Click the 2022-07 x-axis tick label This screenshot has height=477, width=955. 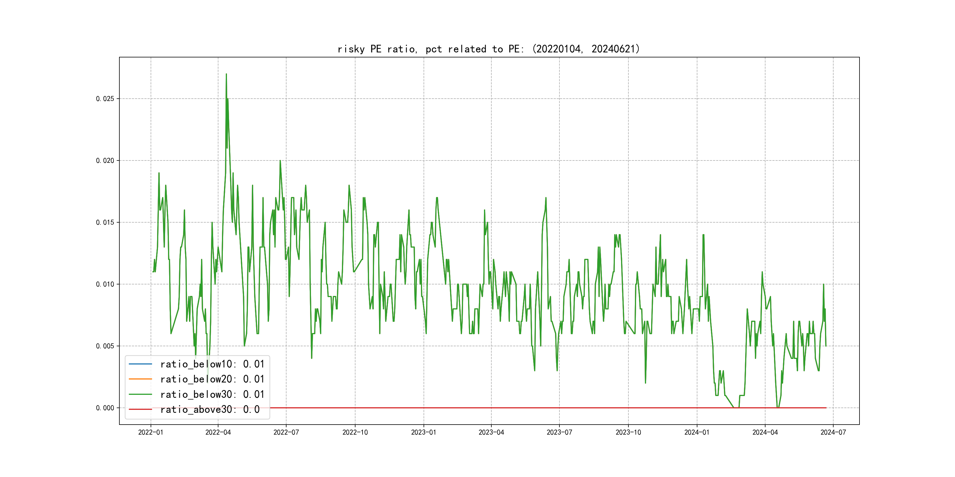pos(286,432)
